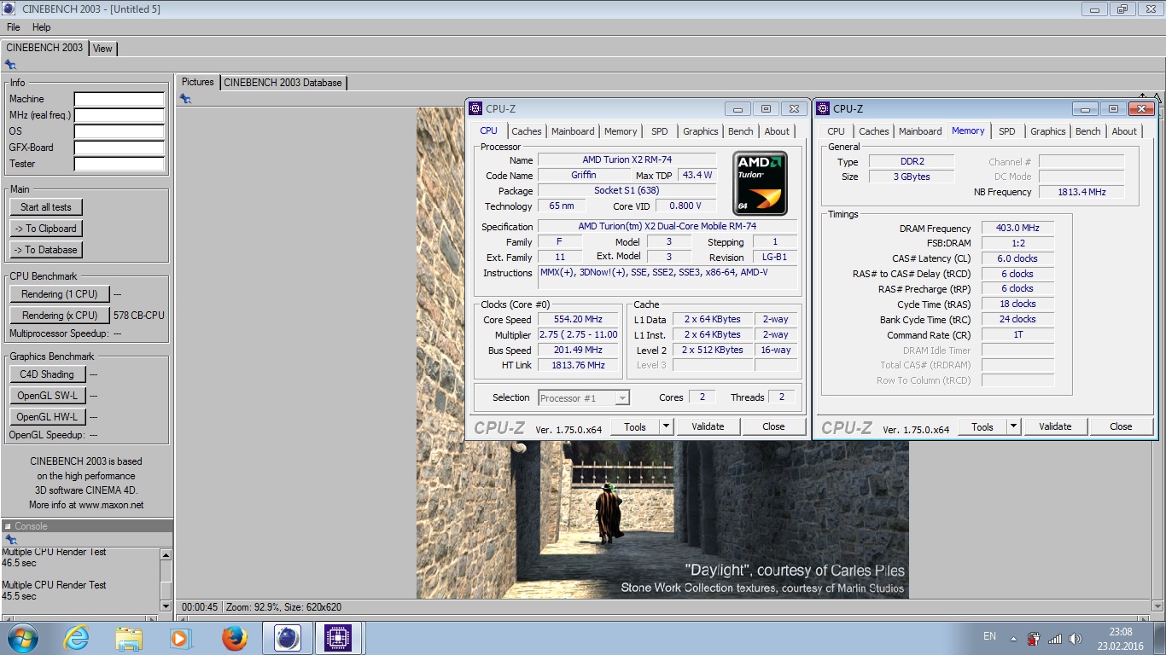
Task: Click the volume speaker tray icon
Action: pyautogui.click(x=1076, y=639)
